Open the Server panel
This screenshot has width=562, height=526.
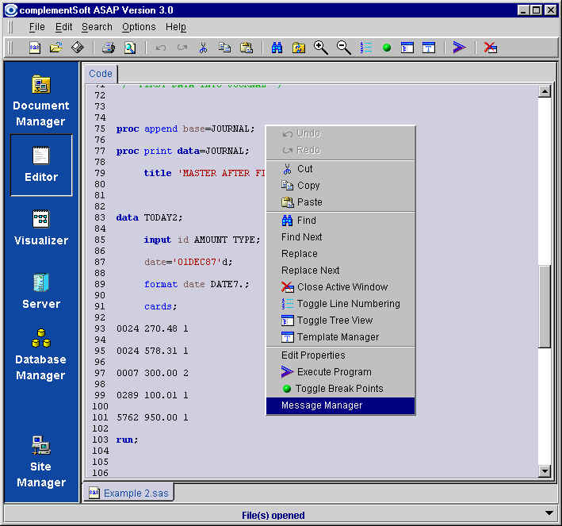point(41,291)
